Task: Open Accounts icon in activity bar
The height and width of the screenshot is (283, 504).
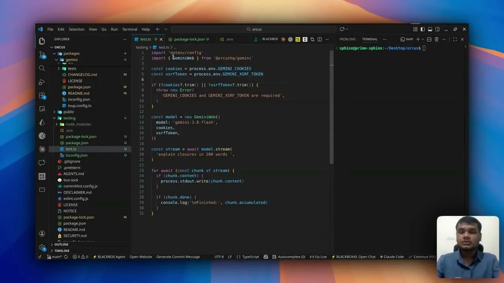Action: pyautogui.click(x=42, y=233)
